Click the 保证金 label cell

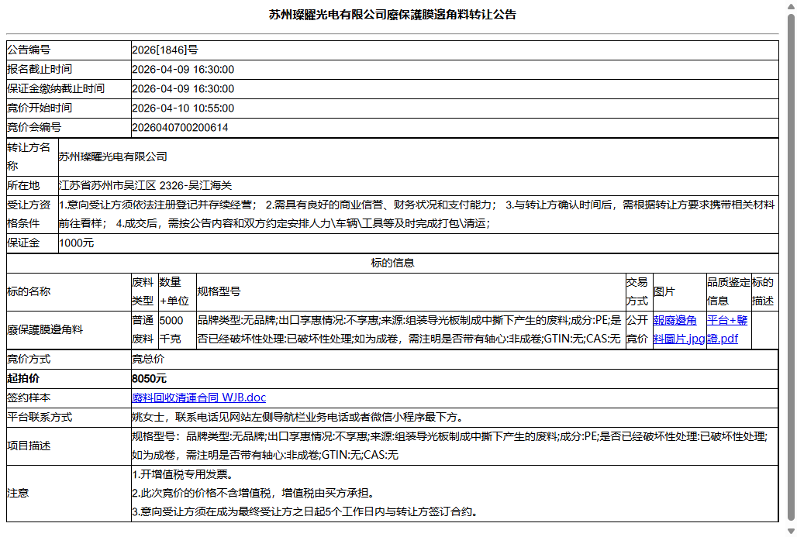point(32,243)
